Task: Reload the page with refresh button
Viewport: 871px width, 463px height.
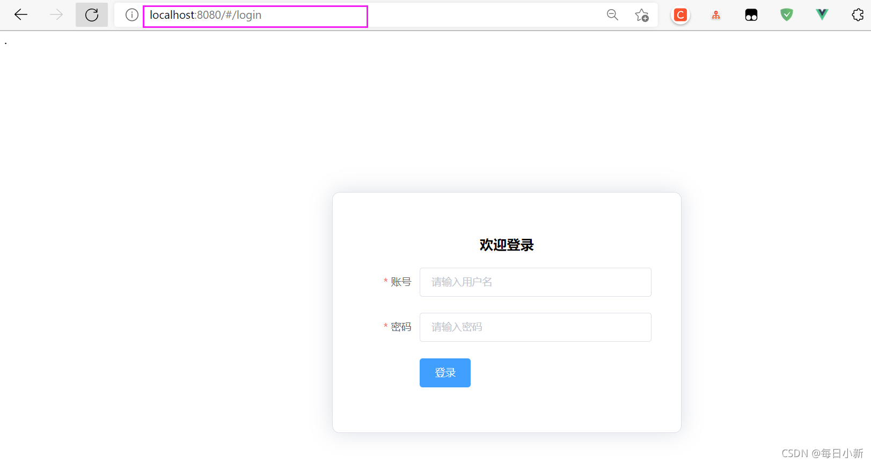Action: [92, 15]
